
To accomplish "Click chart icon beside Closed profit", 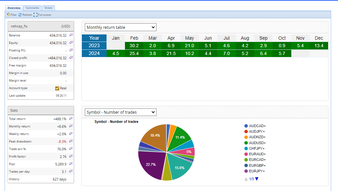I will coord(71,58).
